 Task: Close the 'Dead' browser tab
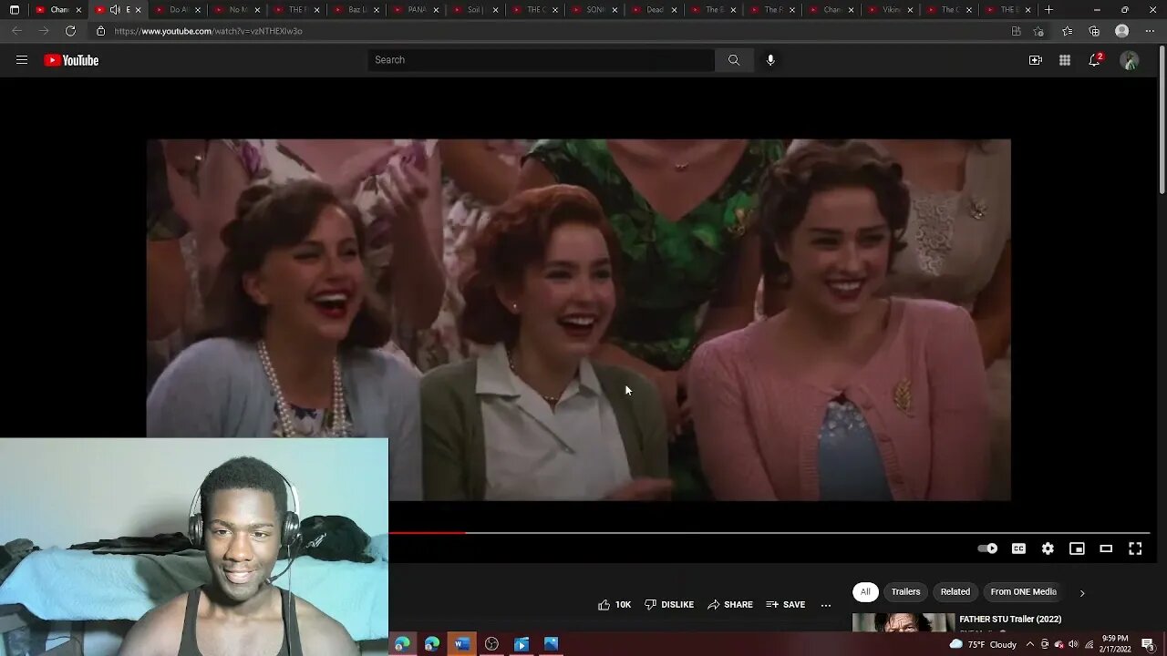(674, 10)
